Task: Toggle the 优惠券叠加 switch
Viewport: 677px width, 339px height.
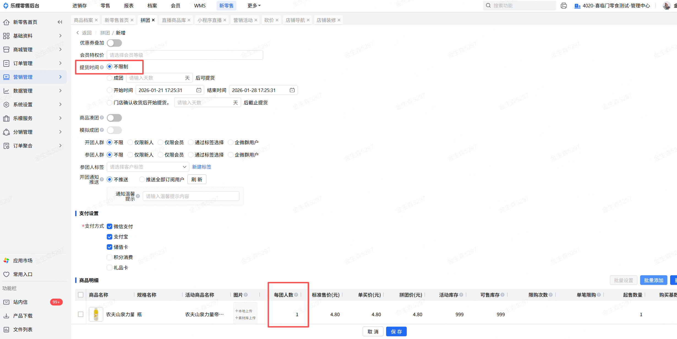Action: [x=114, y=43]
